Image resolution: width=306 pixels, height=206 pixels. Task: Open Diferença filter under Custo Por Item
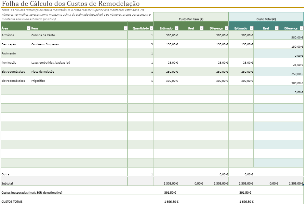[227, 28]
